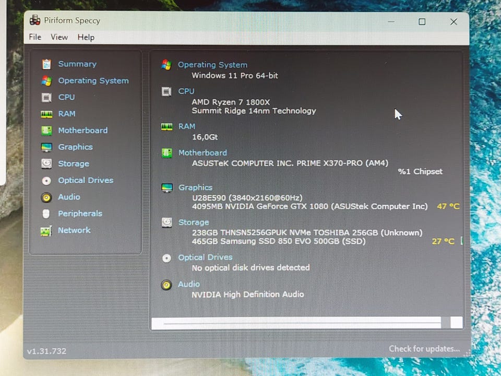This screenshot has width=501, height=376.
Task: Click the scrollbar thumb end at right
Action: pos(456,323)
